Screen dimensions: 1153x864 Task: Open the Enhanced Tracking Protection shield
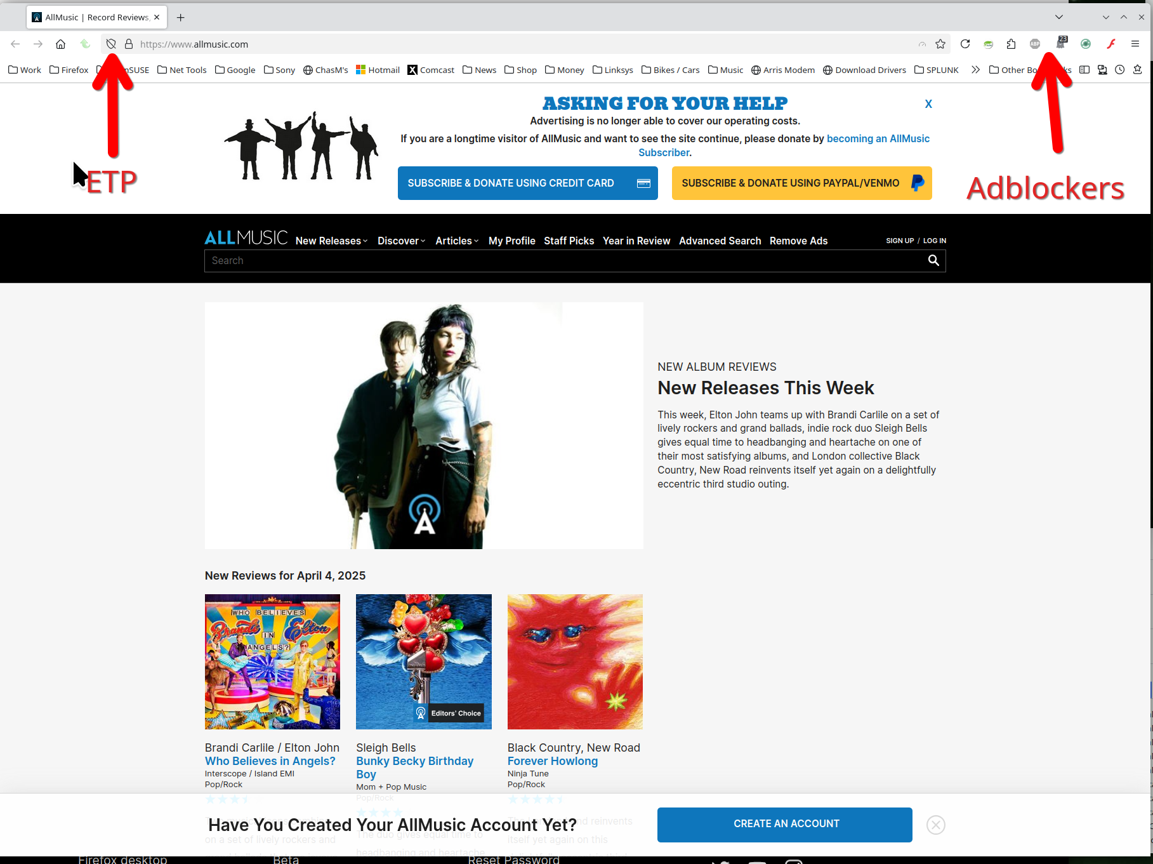pyautogui.click(x=111, y=44)
